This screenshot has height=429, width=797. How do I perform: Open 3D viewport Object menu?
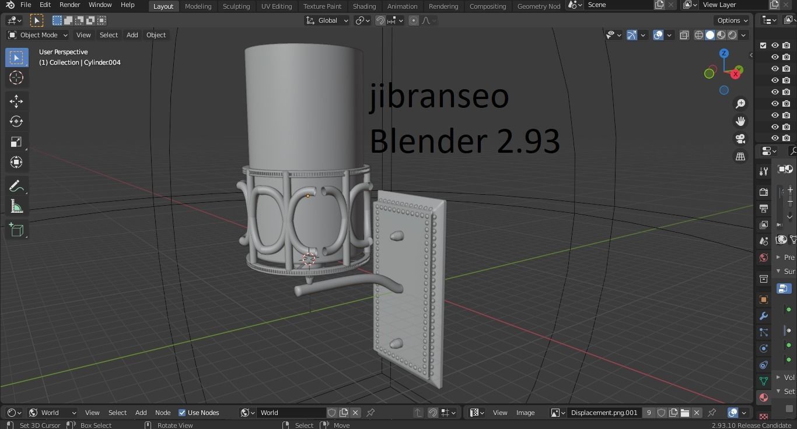(156, 35)
